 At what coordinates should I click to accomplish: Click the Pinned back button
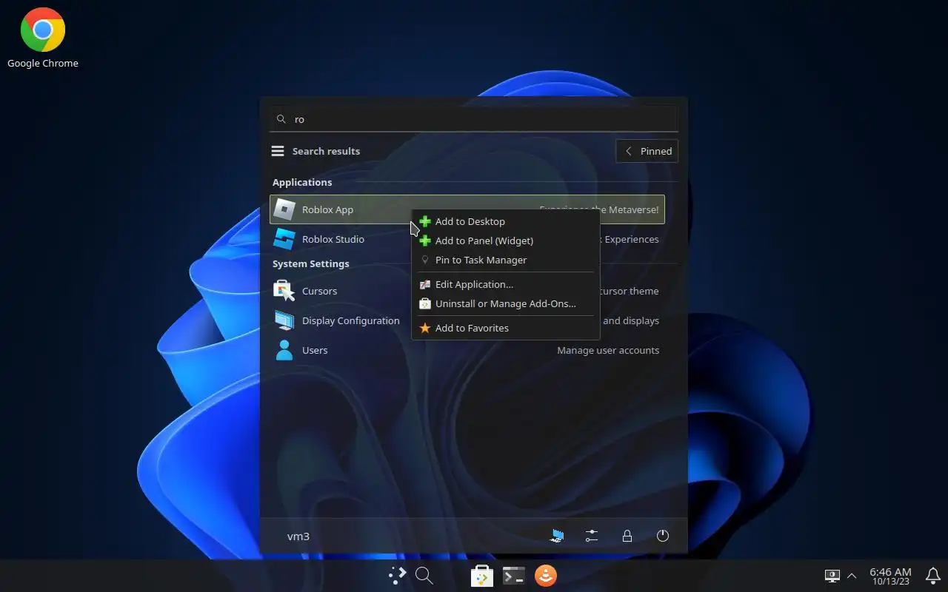pos(647,151)
